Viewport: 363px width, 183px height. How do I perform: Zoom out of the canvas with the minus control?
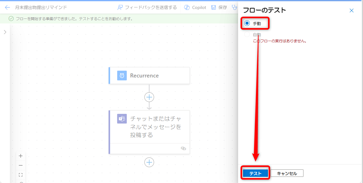pyautogui.click(x=21, y=165)
